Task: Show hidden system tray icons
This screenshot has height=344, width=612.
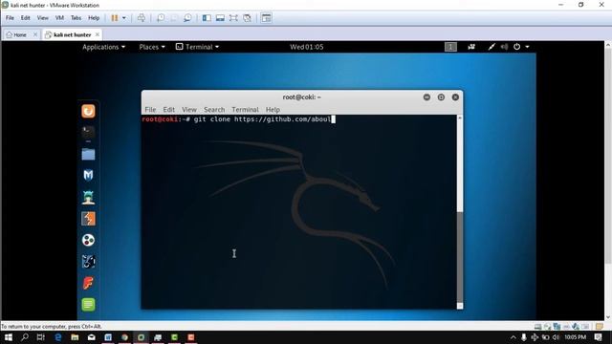Action: tap(514, 337)
